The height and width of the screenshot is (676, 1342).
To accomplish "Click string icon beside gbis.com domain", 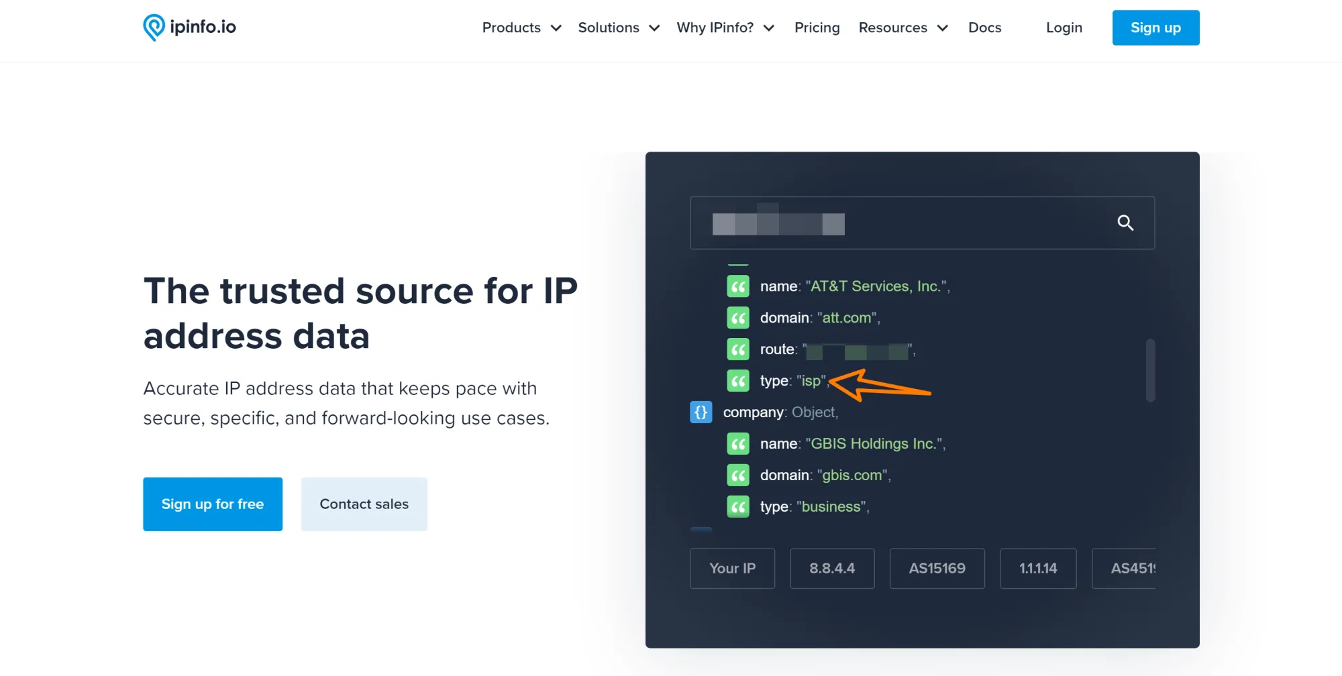I will click(738, 475).
